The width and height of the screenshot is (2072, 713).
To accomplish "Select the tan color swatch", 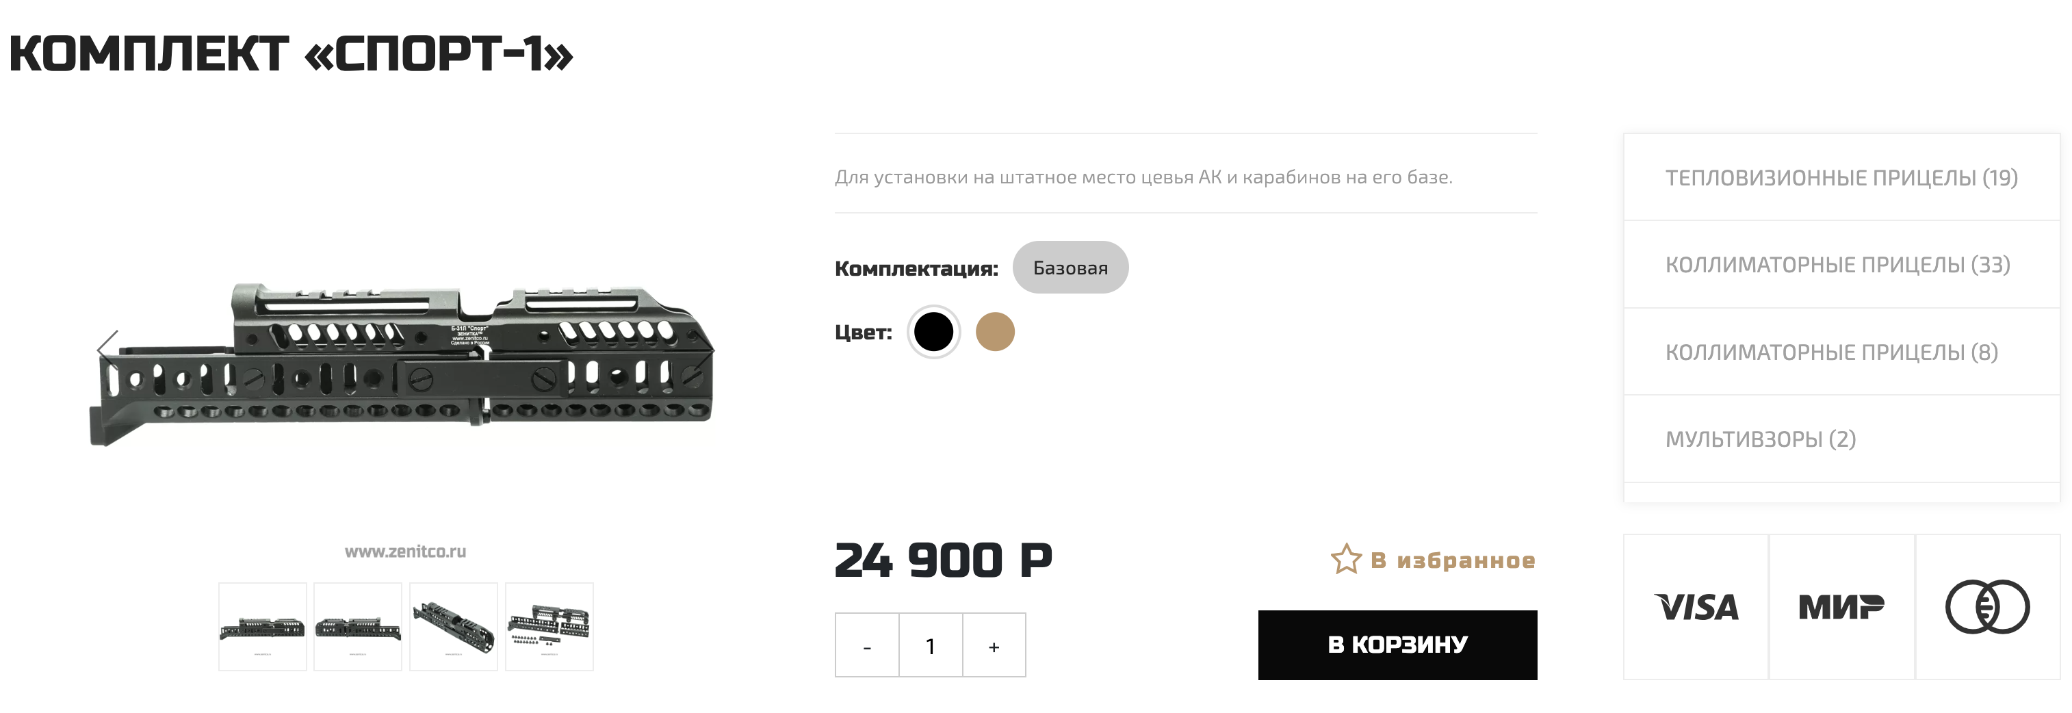I will [x=995, y=332].
